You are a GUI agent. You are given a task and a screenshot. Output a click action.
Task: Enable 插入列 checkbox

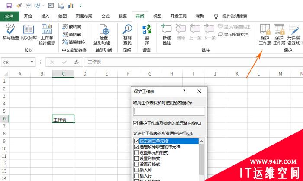tap(136, 170)
